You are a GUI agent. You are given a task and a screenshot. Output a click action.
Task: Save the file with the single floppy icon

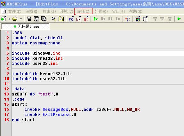pyautogui.click(x=29, y=19)
